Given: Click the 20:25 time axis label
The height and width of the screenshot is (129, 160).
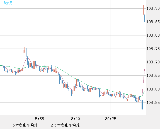Looking at the screenshot, I should (x=111, y=119).
